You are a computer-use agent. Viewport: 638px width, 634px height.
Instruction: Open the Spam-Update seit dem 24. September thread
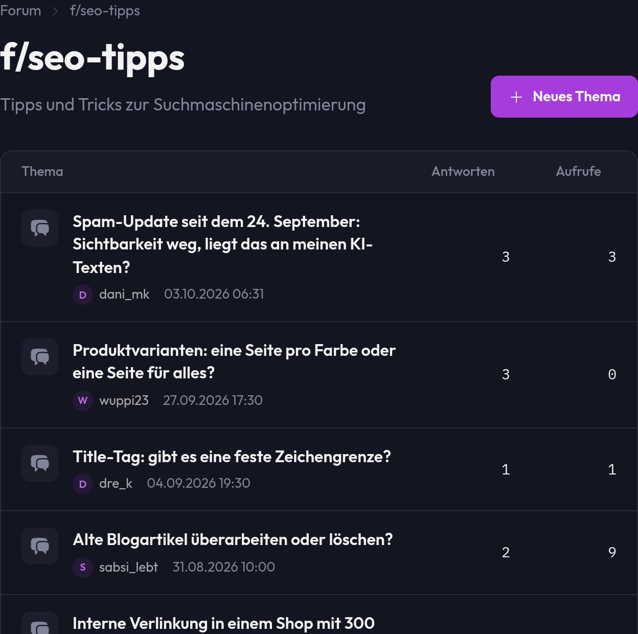[223, 244]
